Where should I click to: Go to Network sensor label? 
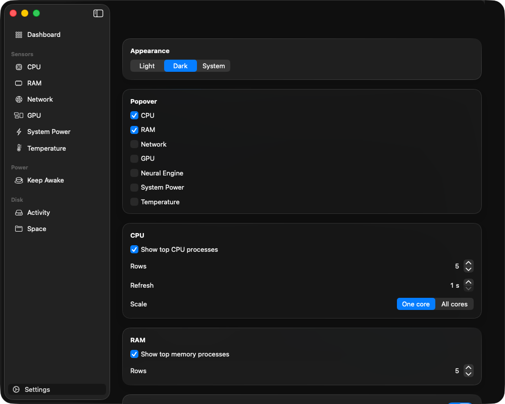(x=40, y=99)
